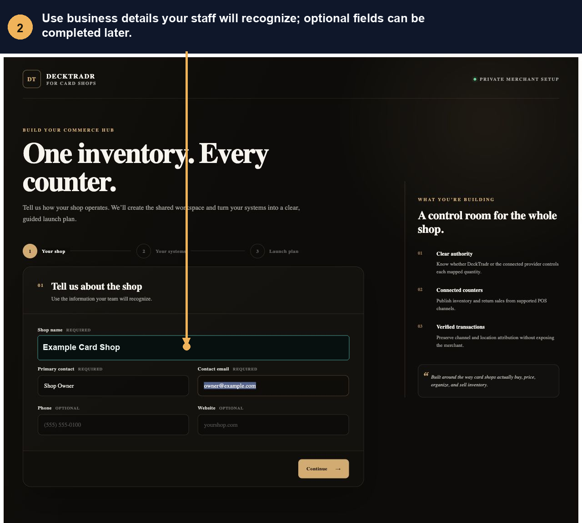Click the 'Verified transactions' item
The width and height of the screenshot is (582, 523).
tap(488, 336)
